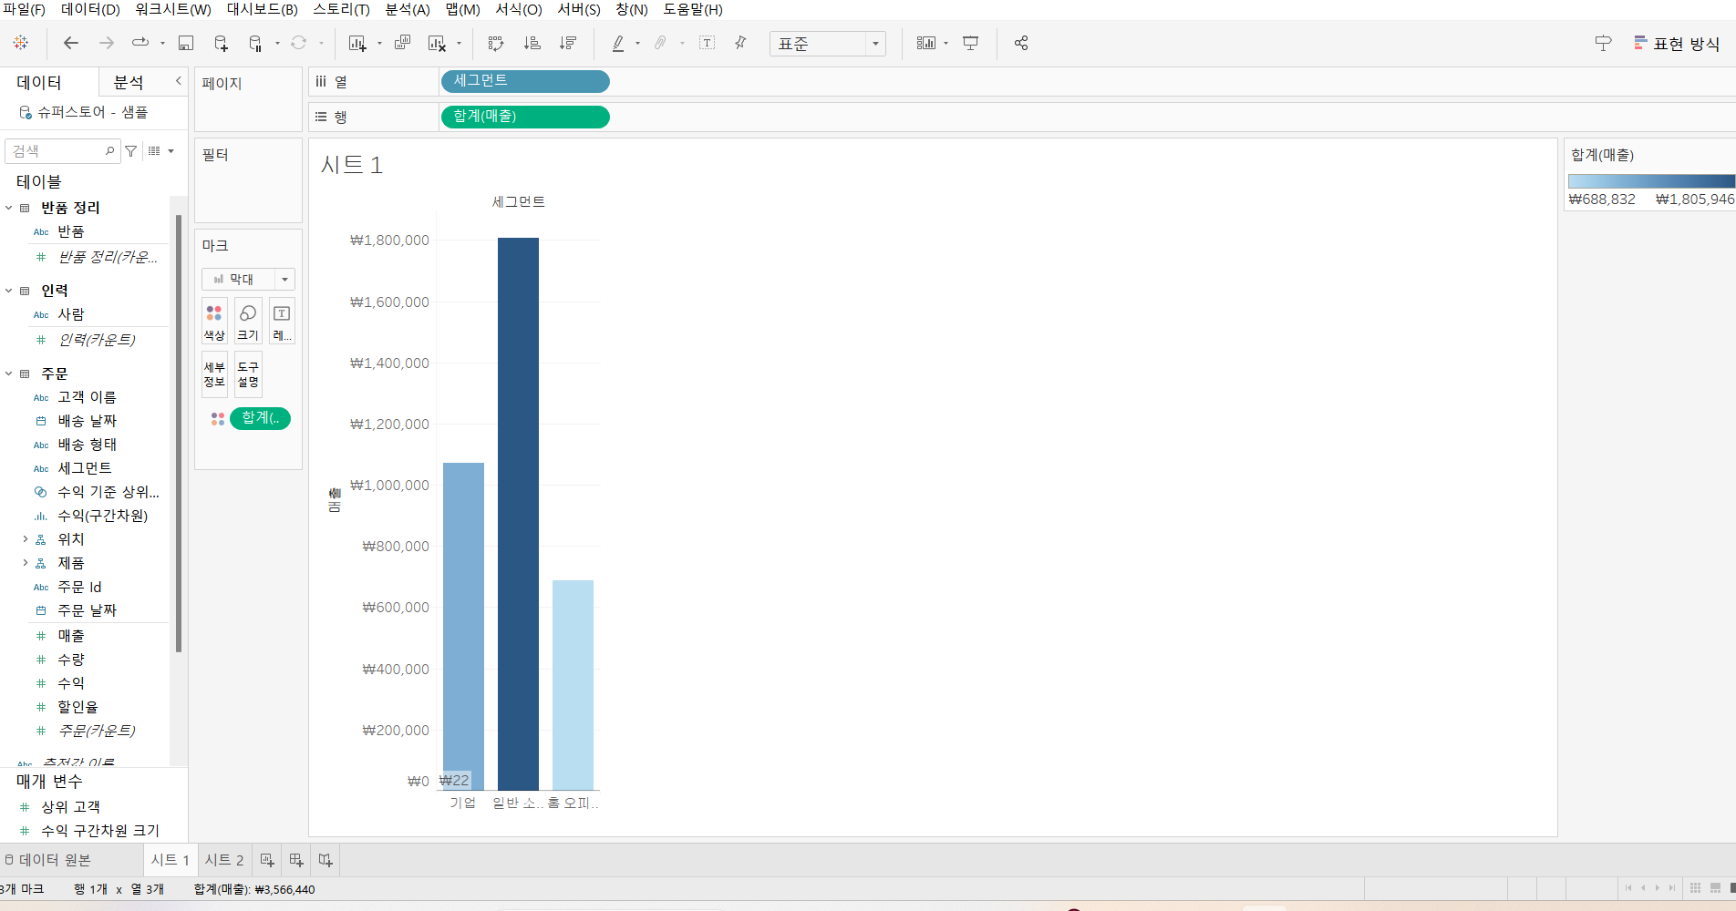
Task: Click the add new data source icon
Action: pyautogui.click(x=221, y=43)
